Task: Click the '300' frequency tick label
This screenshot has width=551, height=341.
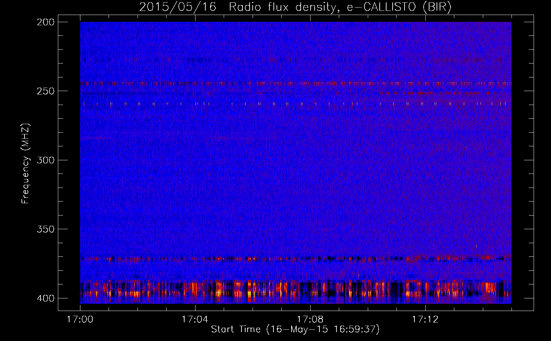Action: pos(46,160)
